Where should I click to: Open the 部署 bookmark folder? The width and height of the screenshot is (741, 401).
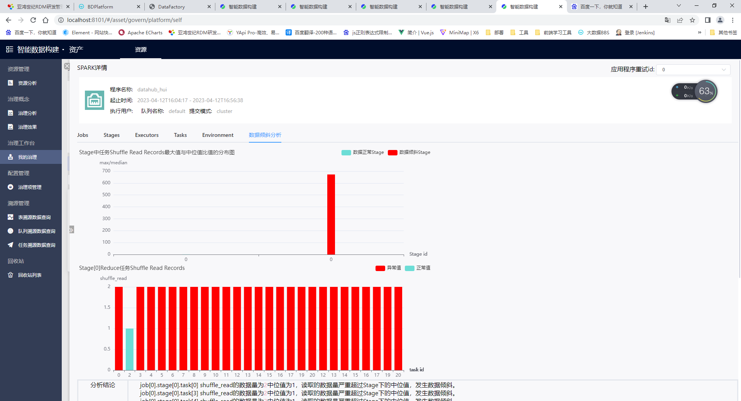pos(495,32)
